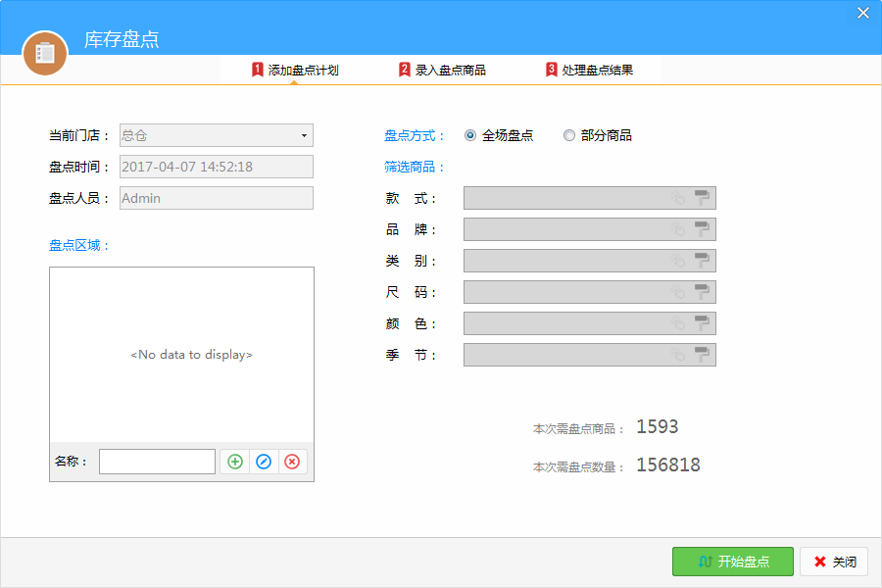Viewport: 882px width, 588px height.
Task: Switch to step 1 添加盘点计划 tab
Action: [x=295, y=70]
